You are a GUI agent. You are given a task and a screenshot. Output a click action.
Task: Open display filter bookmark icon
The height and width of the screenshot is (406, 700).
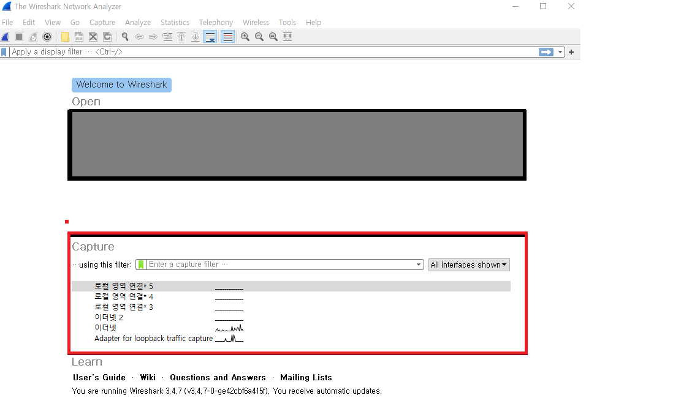coord(4,52)
